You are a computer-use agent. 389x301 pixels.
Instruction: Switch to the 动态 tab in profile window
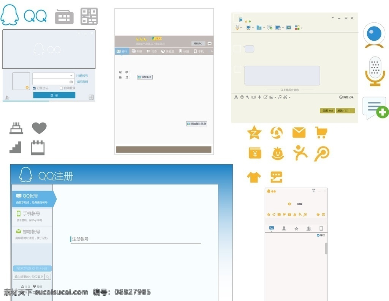coord(152,51)
